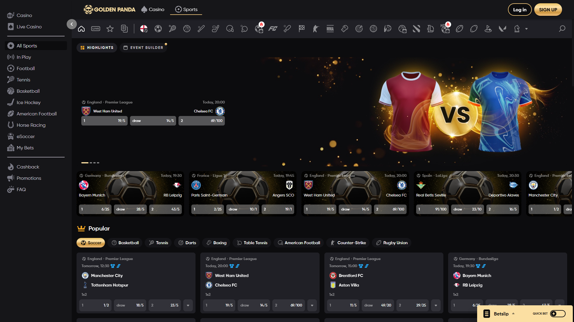Go to second banner slide indicator

91,163
